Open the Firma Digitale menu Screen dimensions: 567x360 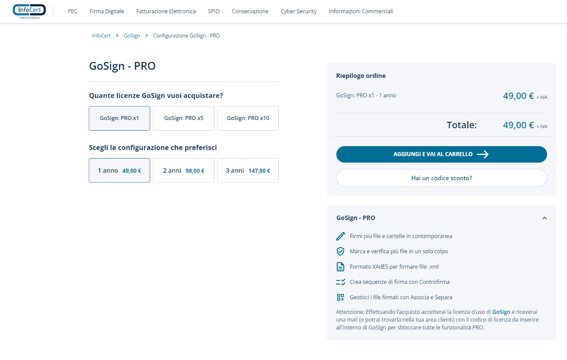(107, 12)
